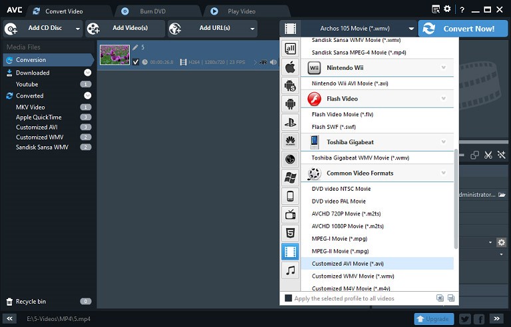
Task: Select the Windows devices category icon
Action: [290, 177]
